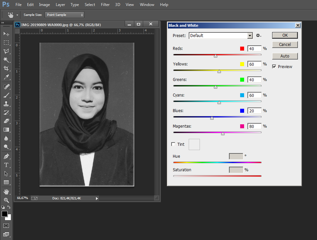Close the Black and White dialog
317x240 pixels.
(x=298, y=25)
